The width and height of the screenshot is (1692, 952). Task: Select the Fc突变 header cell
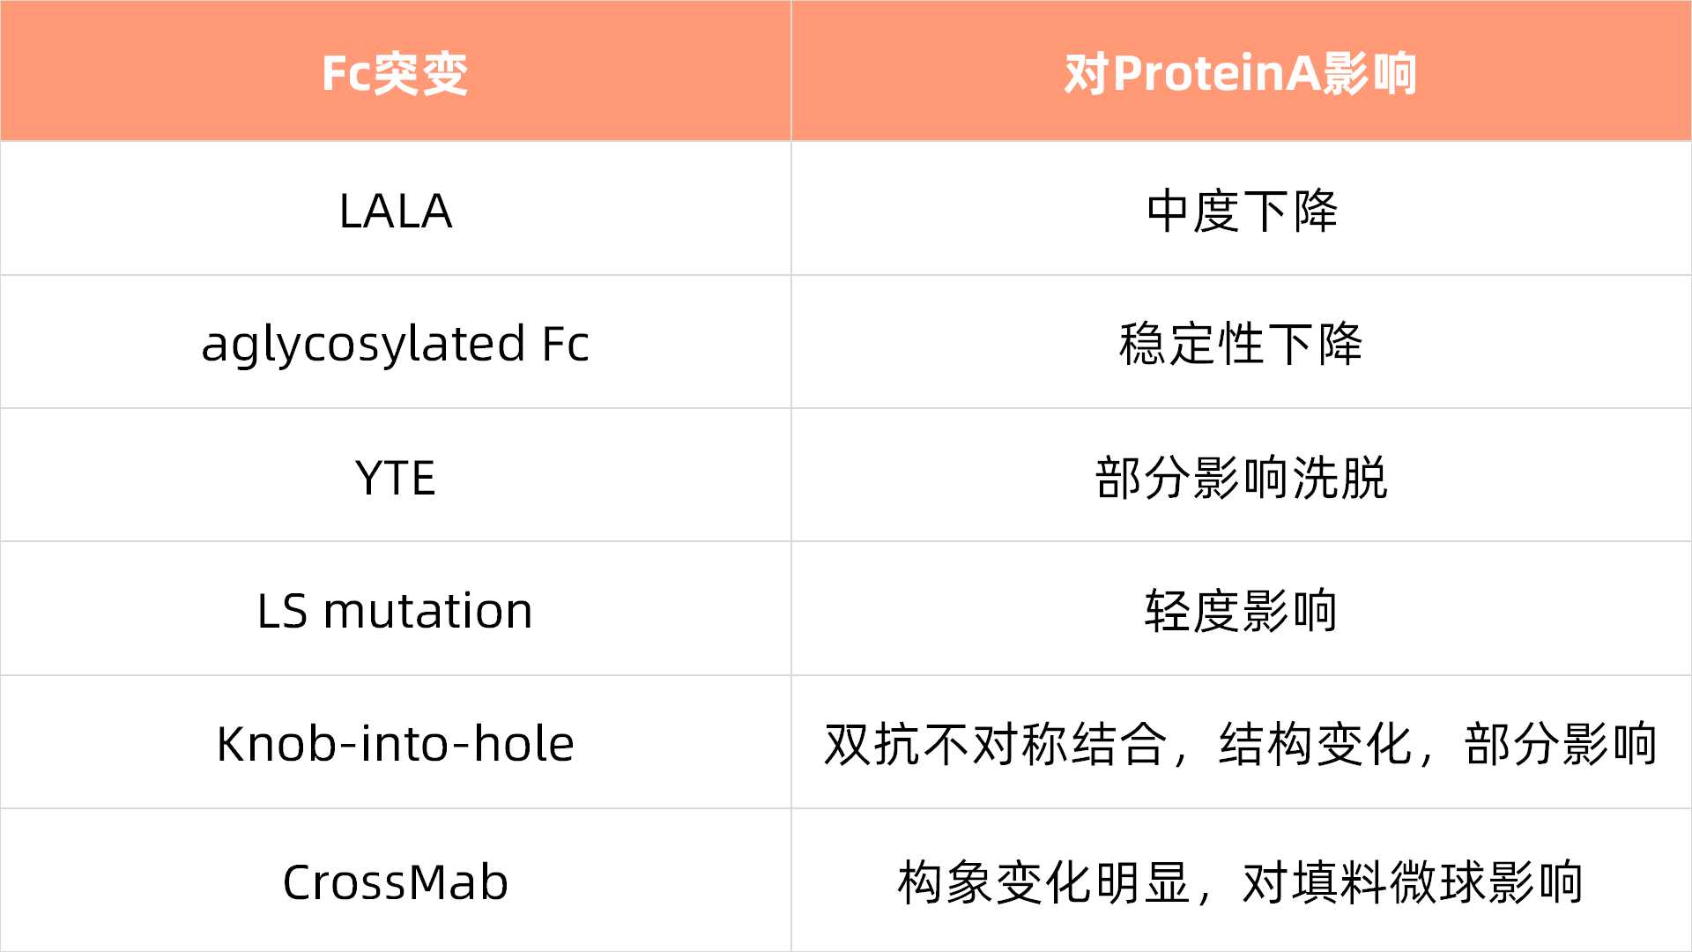[x=396, y=71]
